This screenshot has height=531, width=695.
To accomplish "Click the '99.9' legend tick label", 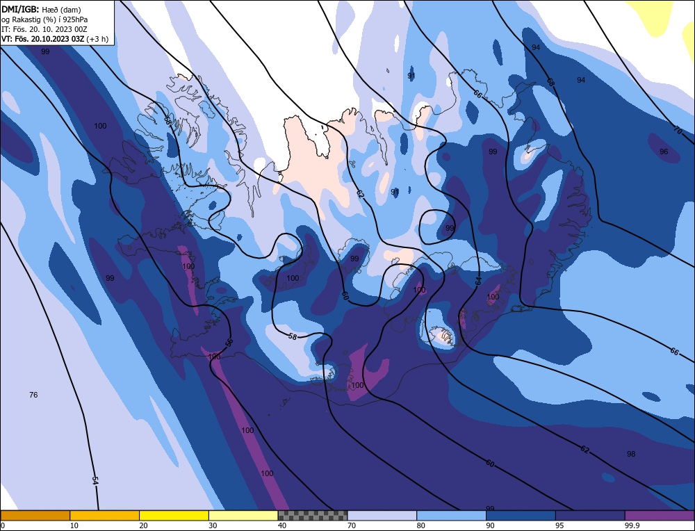I will pyautogui.click(x=631, y=525).
